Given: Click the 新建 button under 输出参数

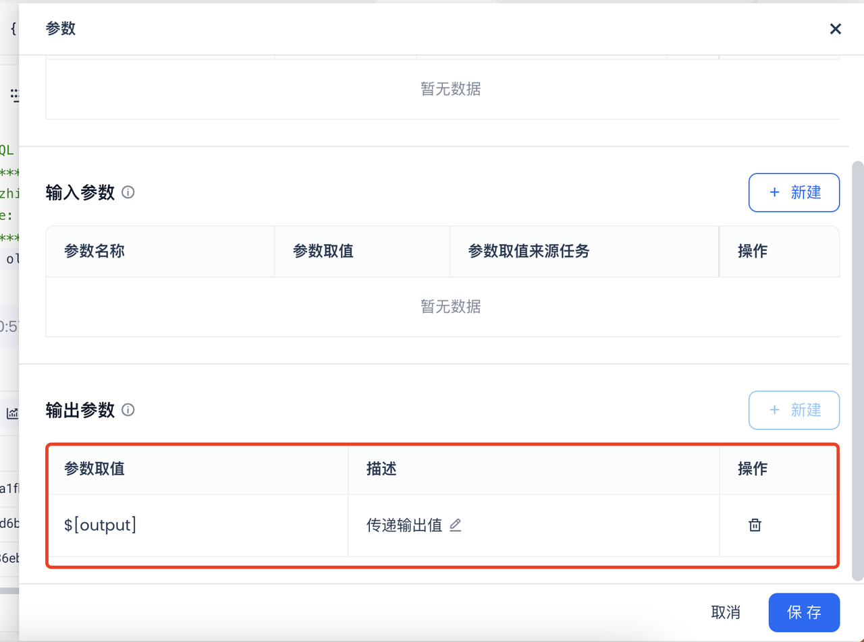Looking at the screenshot, I should [x=794, y=410].
